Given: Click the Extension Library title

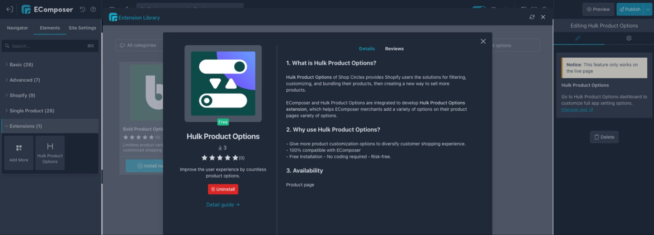Looking at the screenshot, I should tap(139, 17).
